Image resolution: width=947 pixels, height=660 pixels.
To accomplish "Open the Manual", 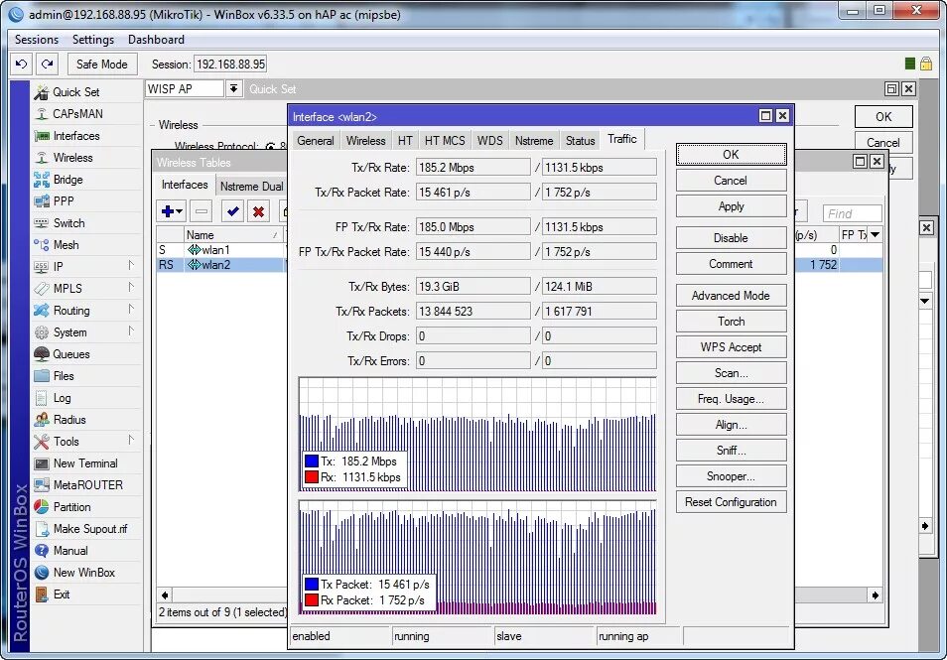I will pyautogui.click(x=70, y=551).
